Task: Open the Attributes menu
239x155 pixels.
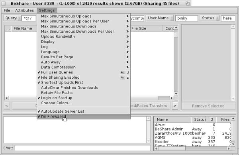Action: pyautogui.click(x=25, y=10)
